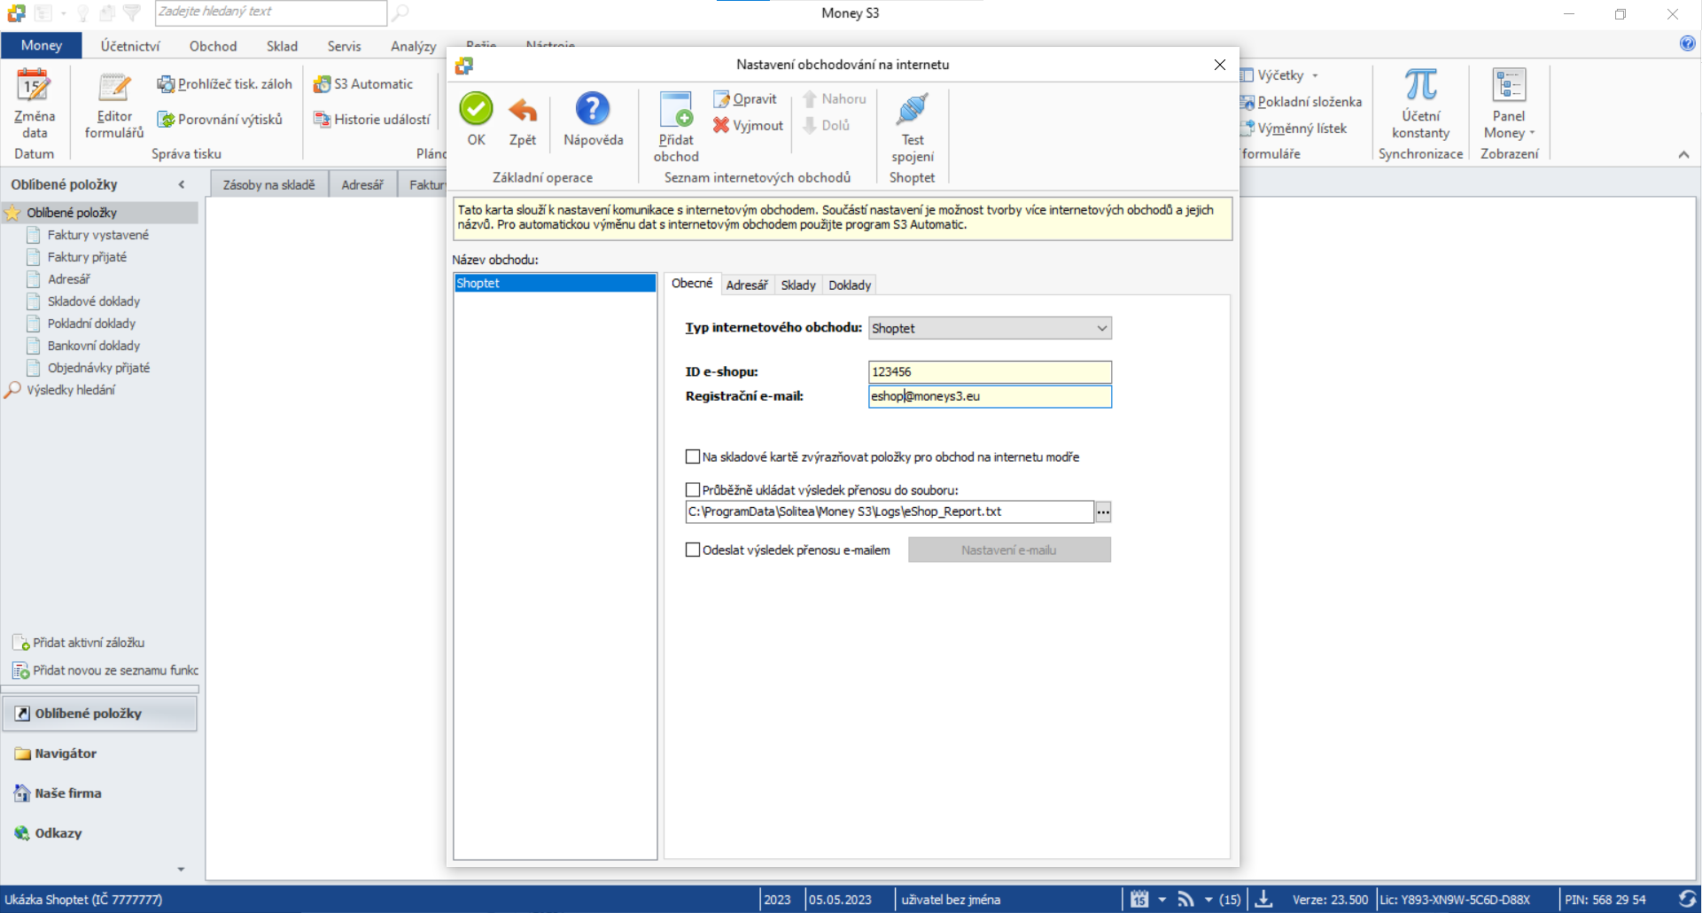Open Účetnictví ribbon tab
The width and height of the screenshot is (1702, 913).
tap(130, 46)
